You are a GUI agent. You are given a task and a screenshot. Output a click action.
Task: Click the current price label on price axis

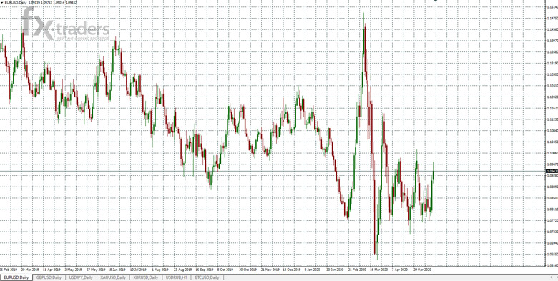pyautogui.click(x=552, y=172)
